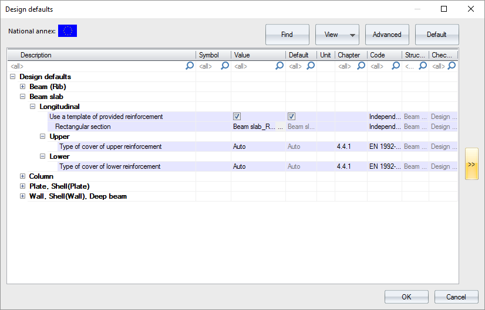Viewport: 485px width, 310px height.
Task: Open the View dropdown button
Action: tap(337, 35)
